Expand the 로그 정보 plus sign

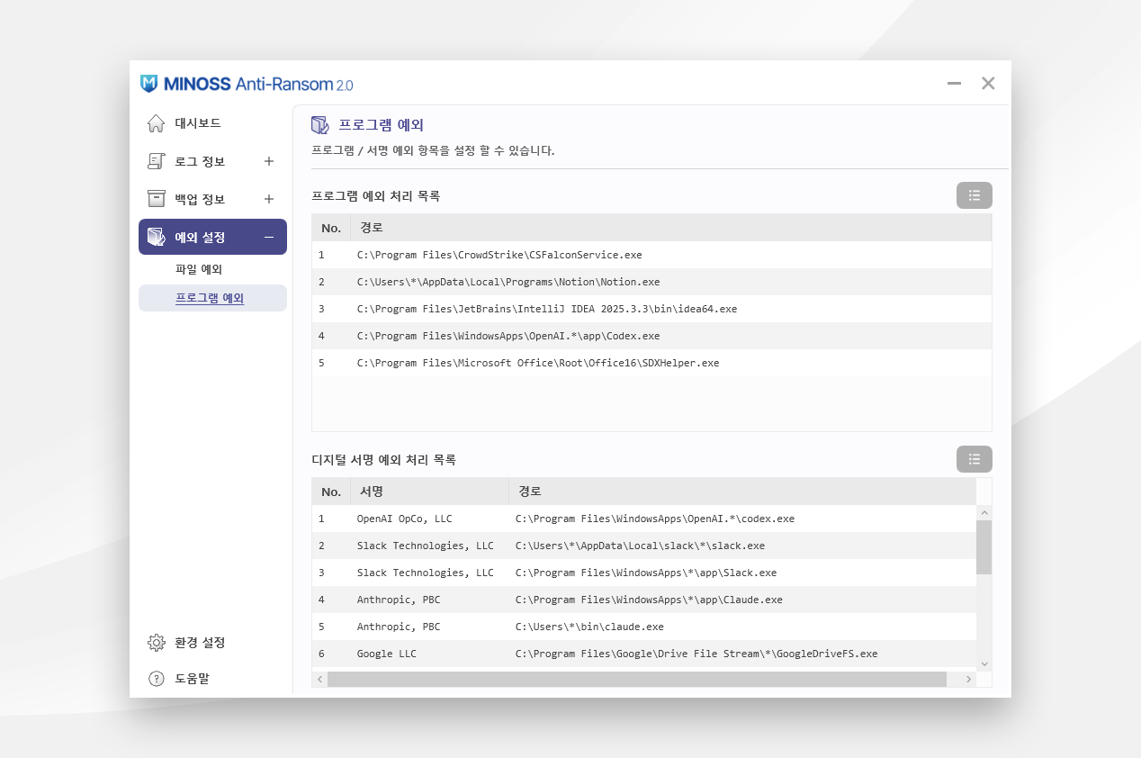(x=268, y=161)
